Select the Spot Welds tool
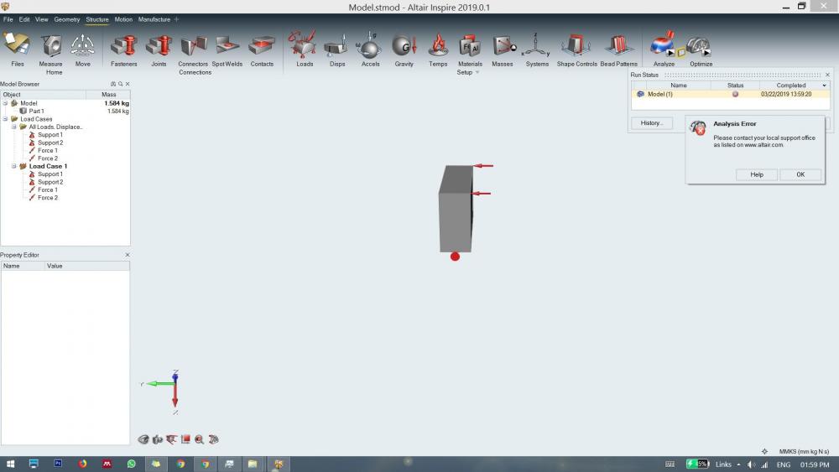The height and width of the screenshot is (472, 839). [x=227, y=45]
